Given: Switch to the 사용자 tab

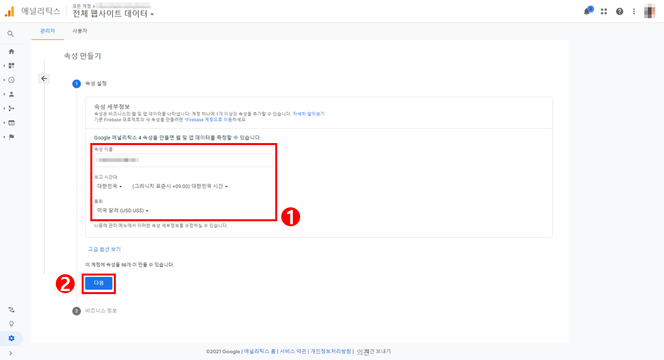Looking at the screenshot, I should point(80,31).
